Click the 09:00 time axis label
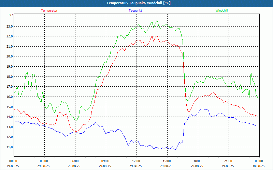This screenshot has width=273, height=170. click(x=105, y=161)
